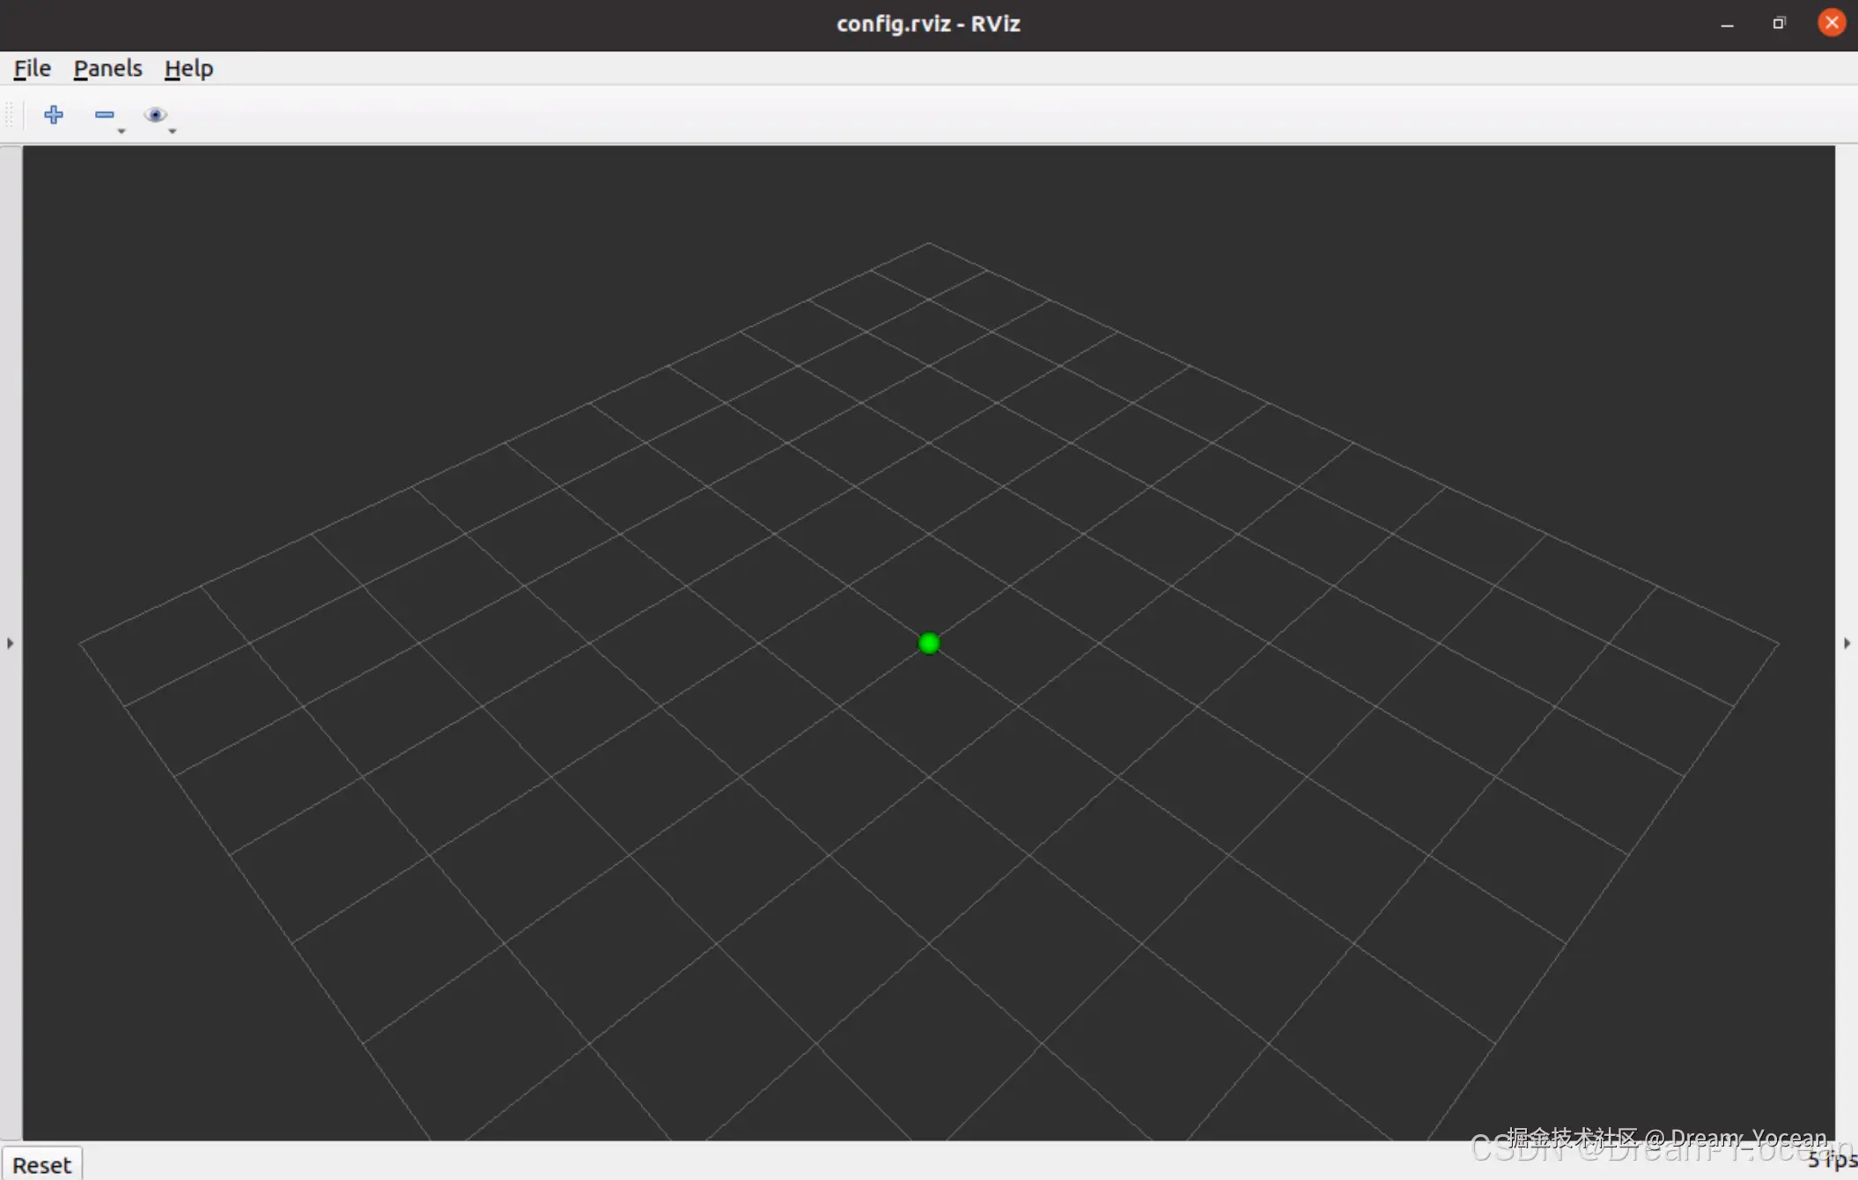Open the dropdown arrow beside the minus icon
Screen dimensions: 1858x1180
tap(122, 131)
